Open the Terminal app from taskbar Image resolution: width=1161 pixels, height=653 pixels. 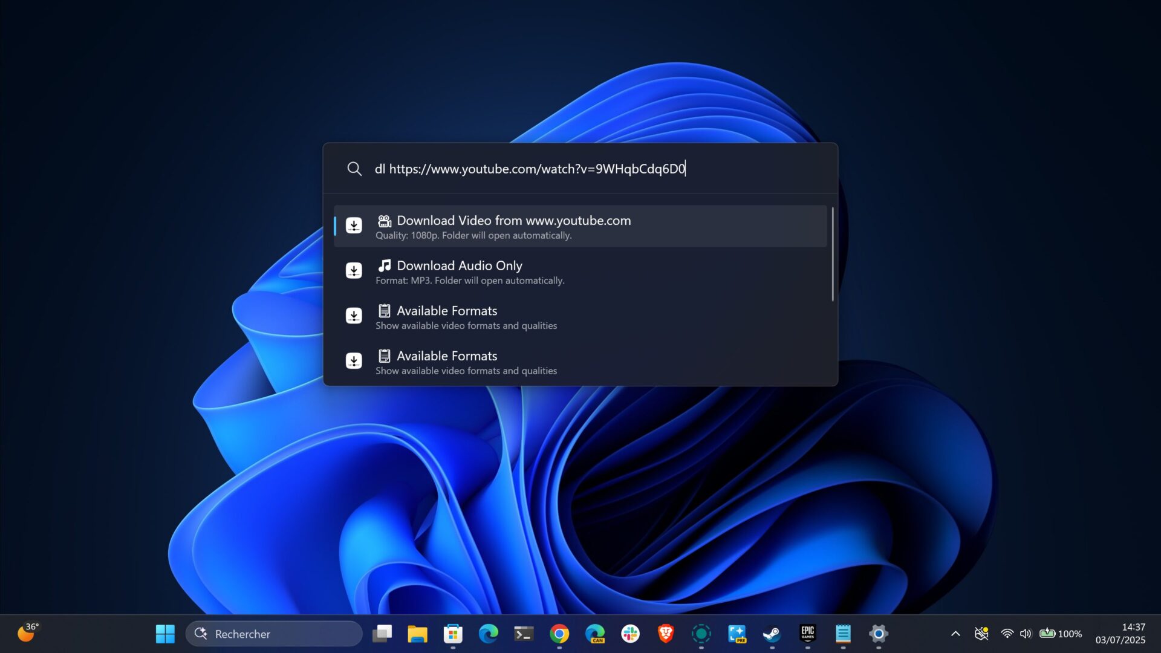(524, 634)
